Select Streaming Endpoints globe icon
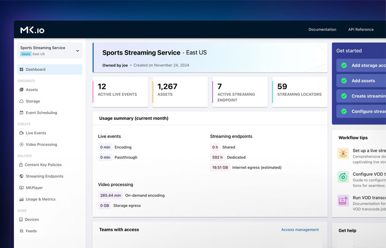 22,176
